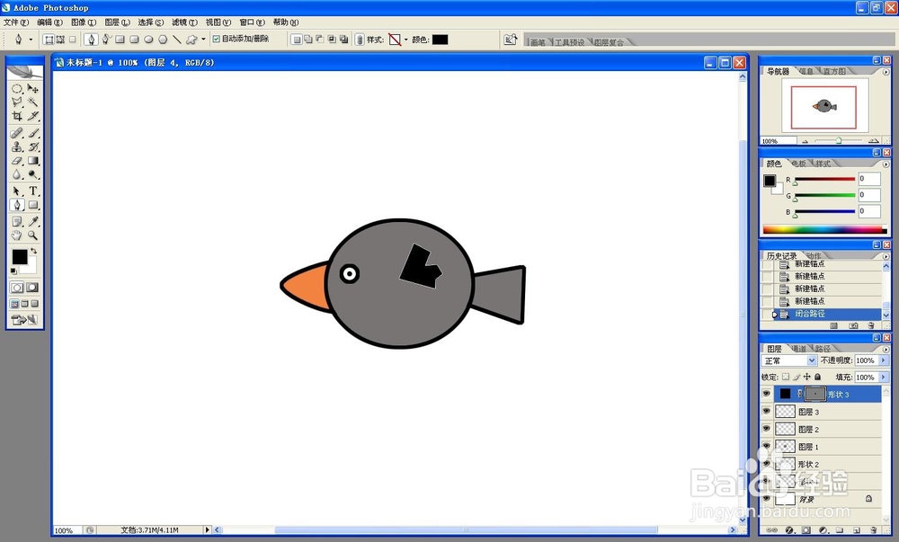Choose Ellipse shape in options bar

(148, 40)
